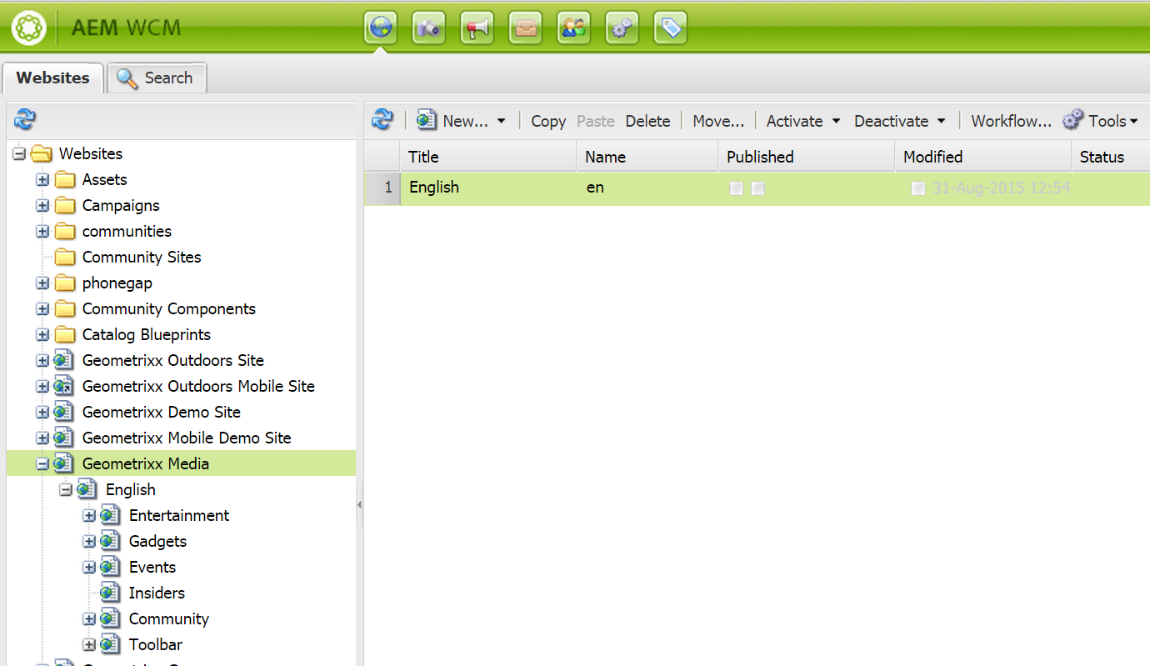Expand the phonegap folder node
This screenshot has height=666, width=1150.
(42, 283)
